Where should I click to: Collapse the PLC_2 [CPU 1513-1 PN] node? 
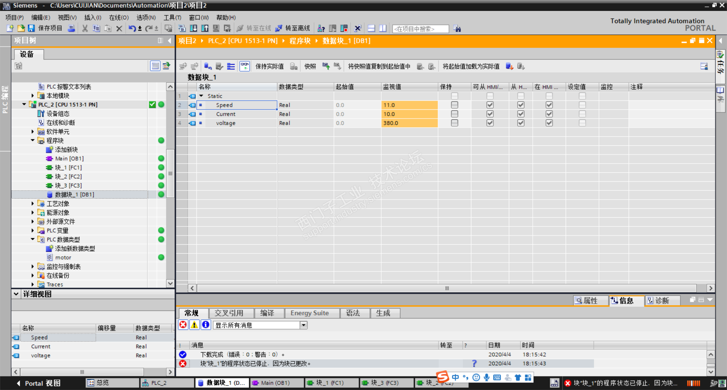[x=25, y=105]
